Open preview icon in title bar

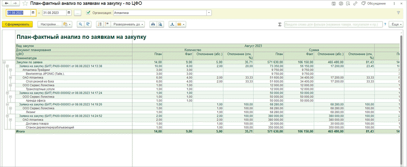[x=348, y=3]
